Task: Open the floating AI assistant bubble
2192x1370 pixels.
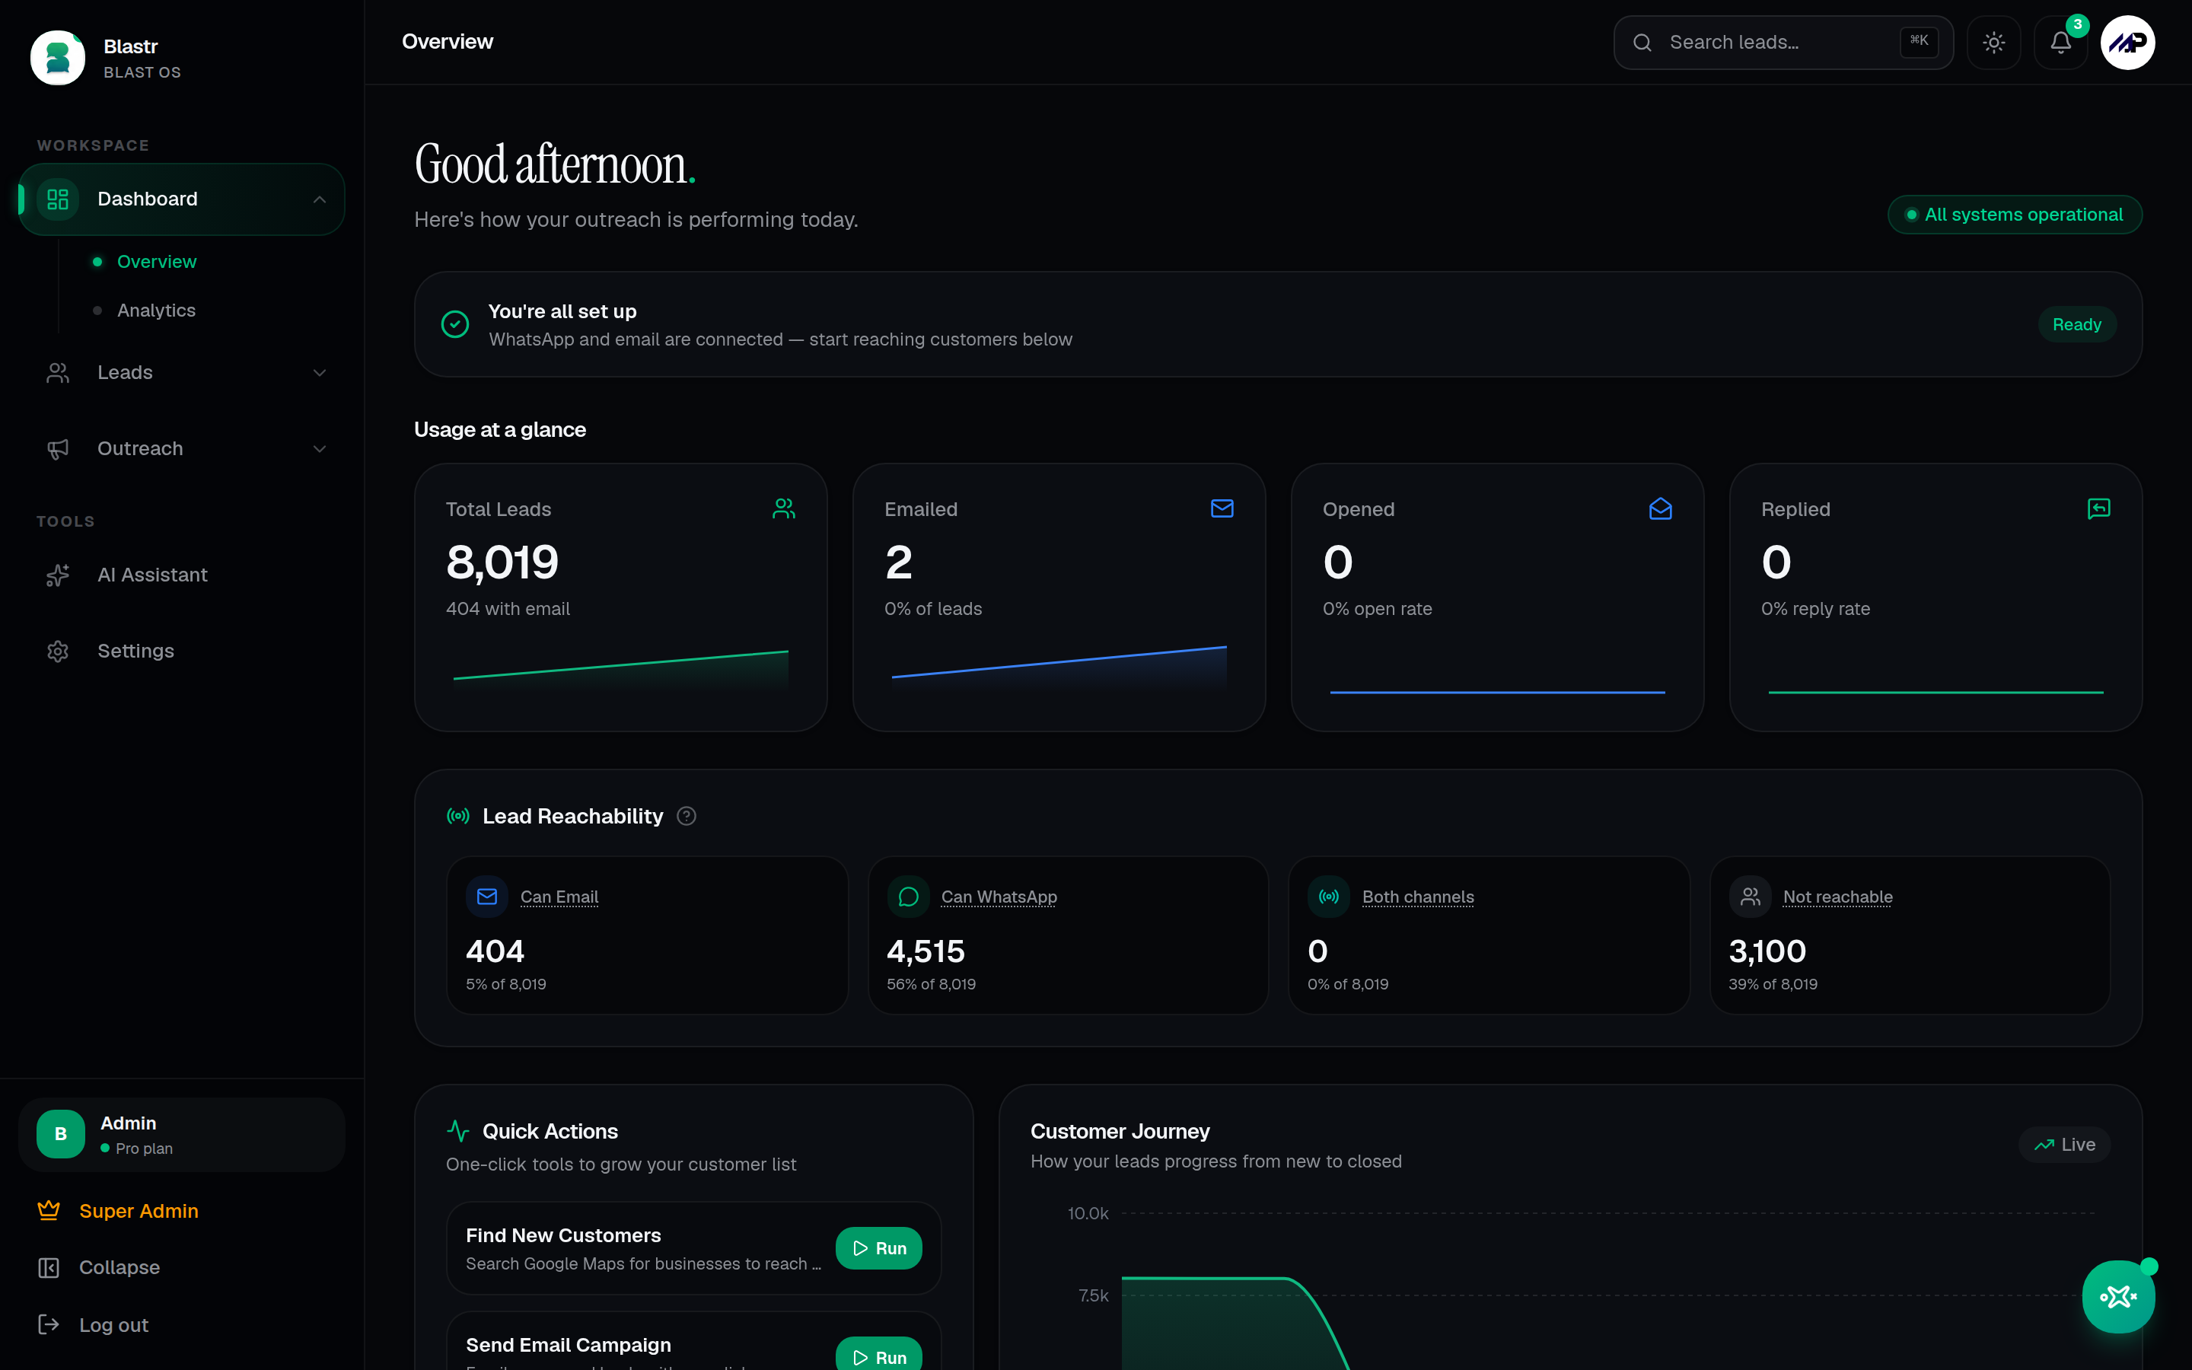Action: 2117,1297
